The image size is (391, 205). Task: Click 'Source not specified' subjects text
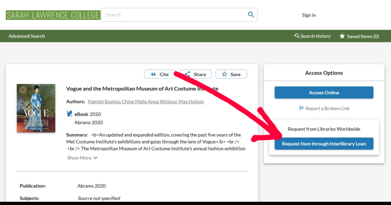99,198
